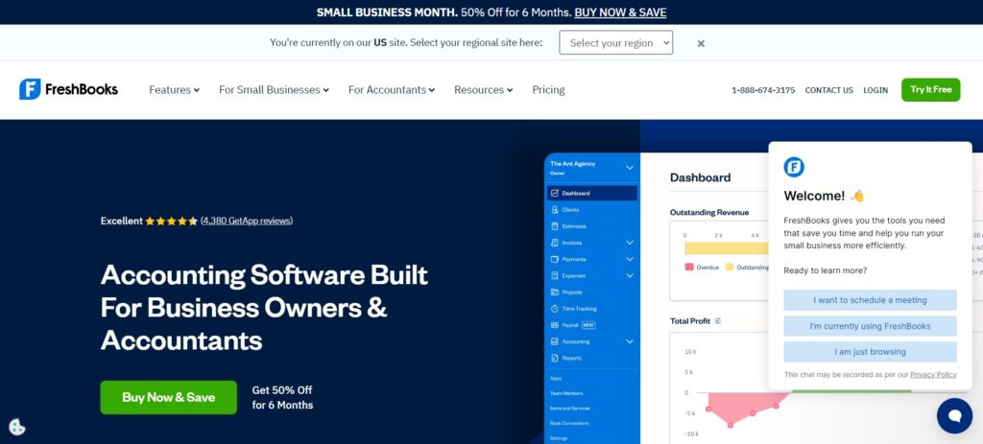Close the regional site banner
Image resolution: width=983 pixels, height=444 pixels.
click(701, 43)
